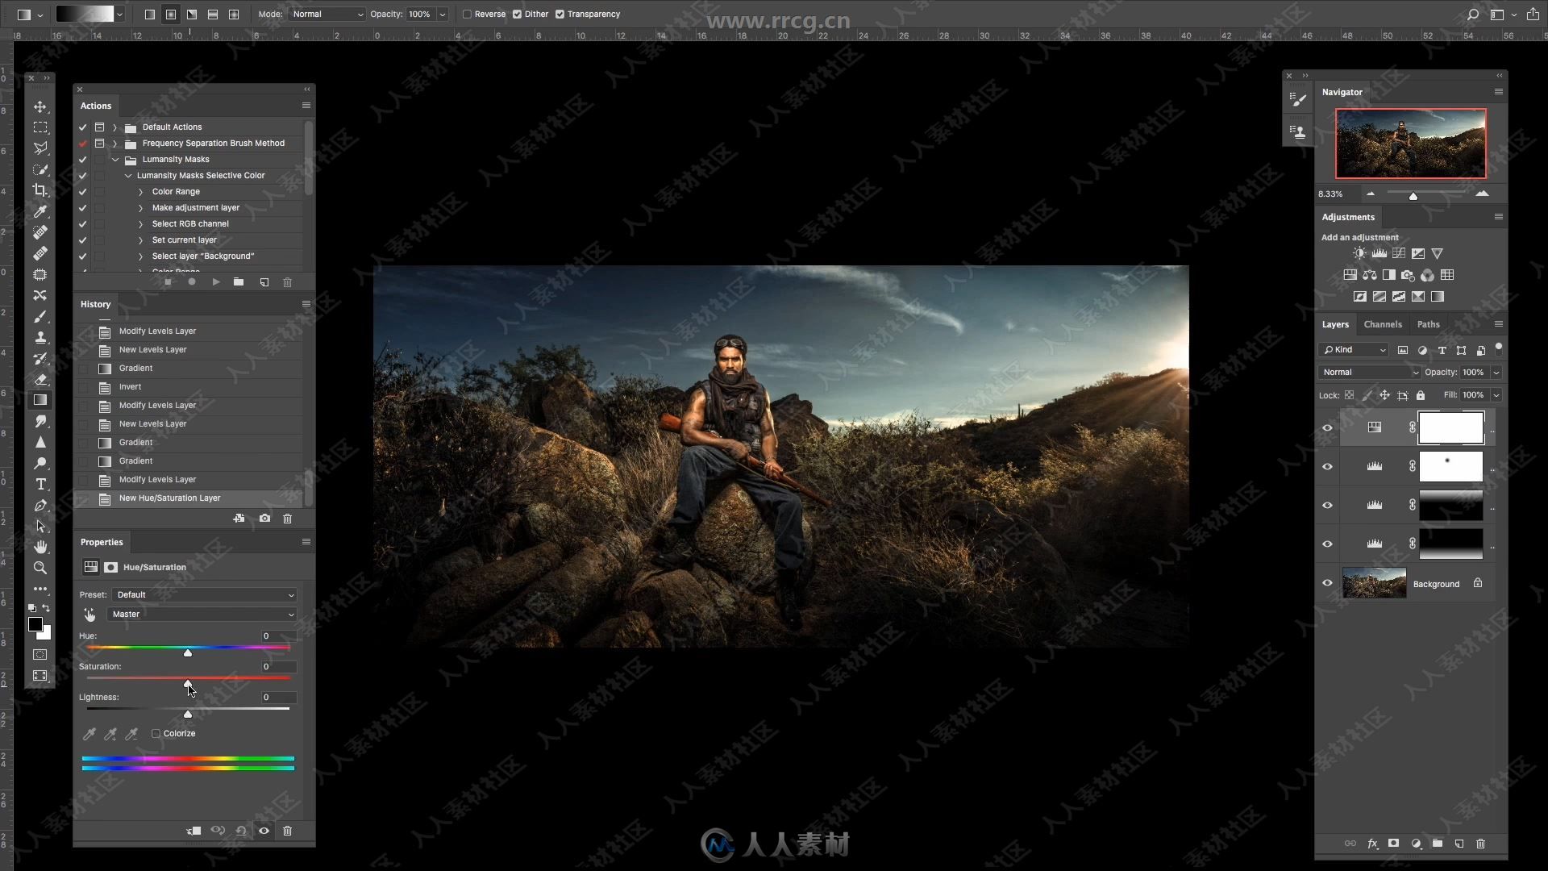The width and height of the screenshot is (1548, 871).
Task: Open the Master channel dropdown
Action: (201, 615)
